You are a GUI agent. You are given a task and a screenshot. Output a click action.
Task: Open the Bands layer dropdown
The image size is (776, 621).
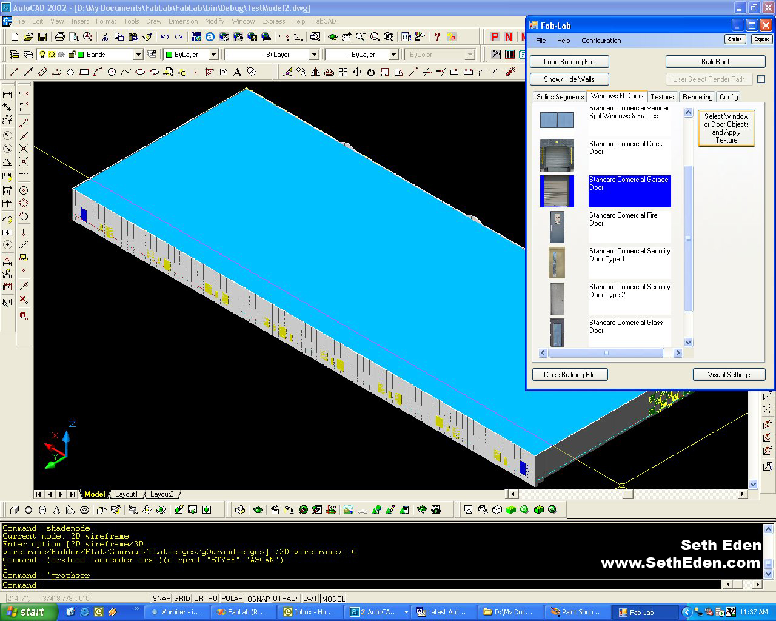(x=138, y=55)
